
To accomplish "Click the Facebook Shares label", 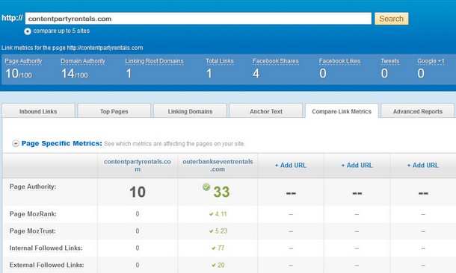I will coord(276,61).
